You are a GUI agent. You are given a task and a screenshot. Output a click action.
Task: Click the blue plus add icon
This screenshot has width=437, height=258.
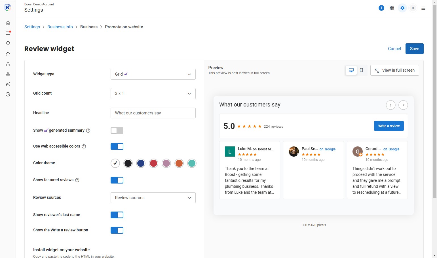coord(381,8)
